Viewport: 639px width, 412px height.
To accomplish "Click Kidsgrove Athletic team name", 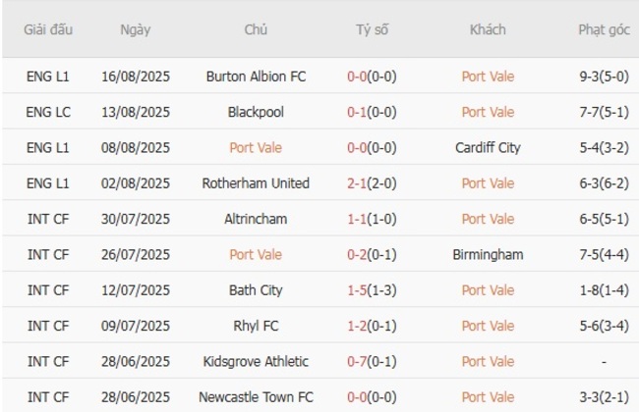I will (x=256, y=362).
